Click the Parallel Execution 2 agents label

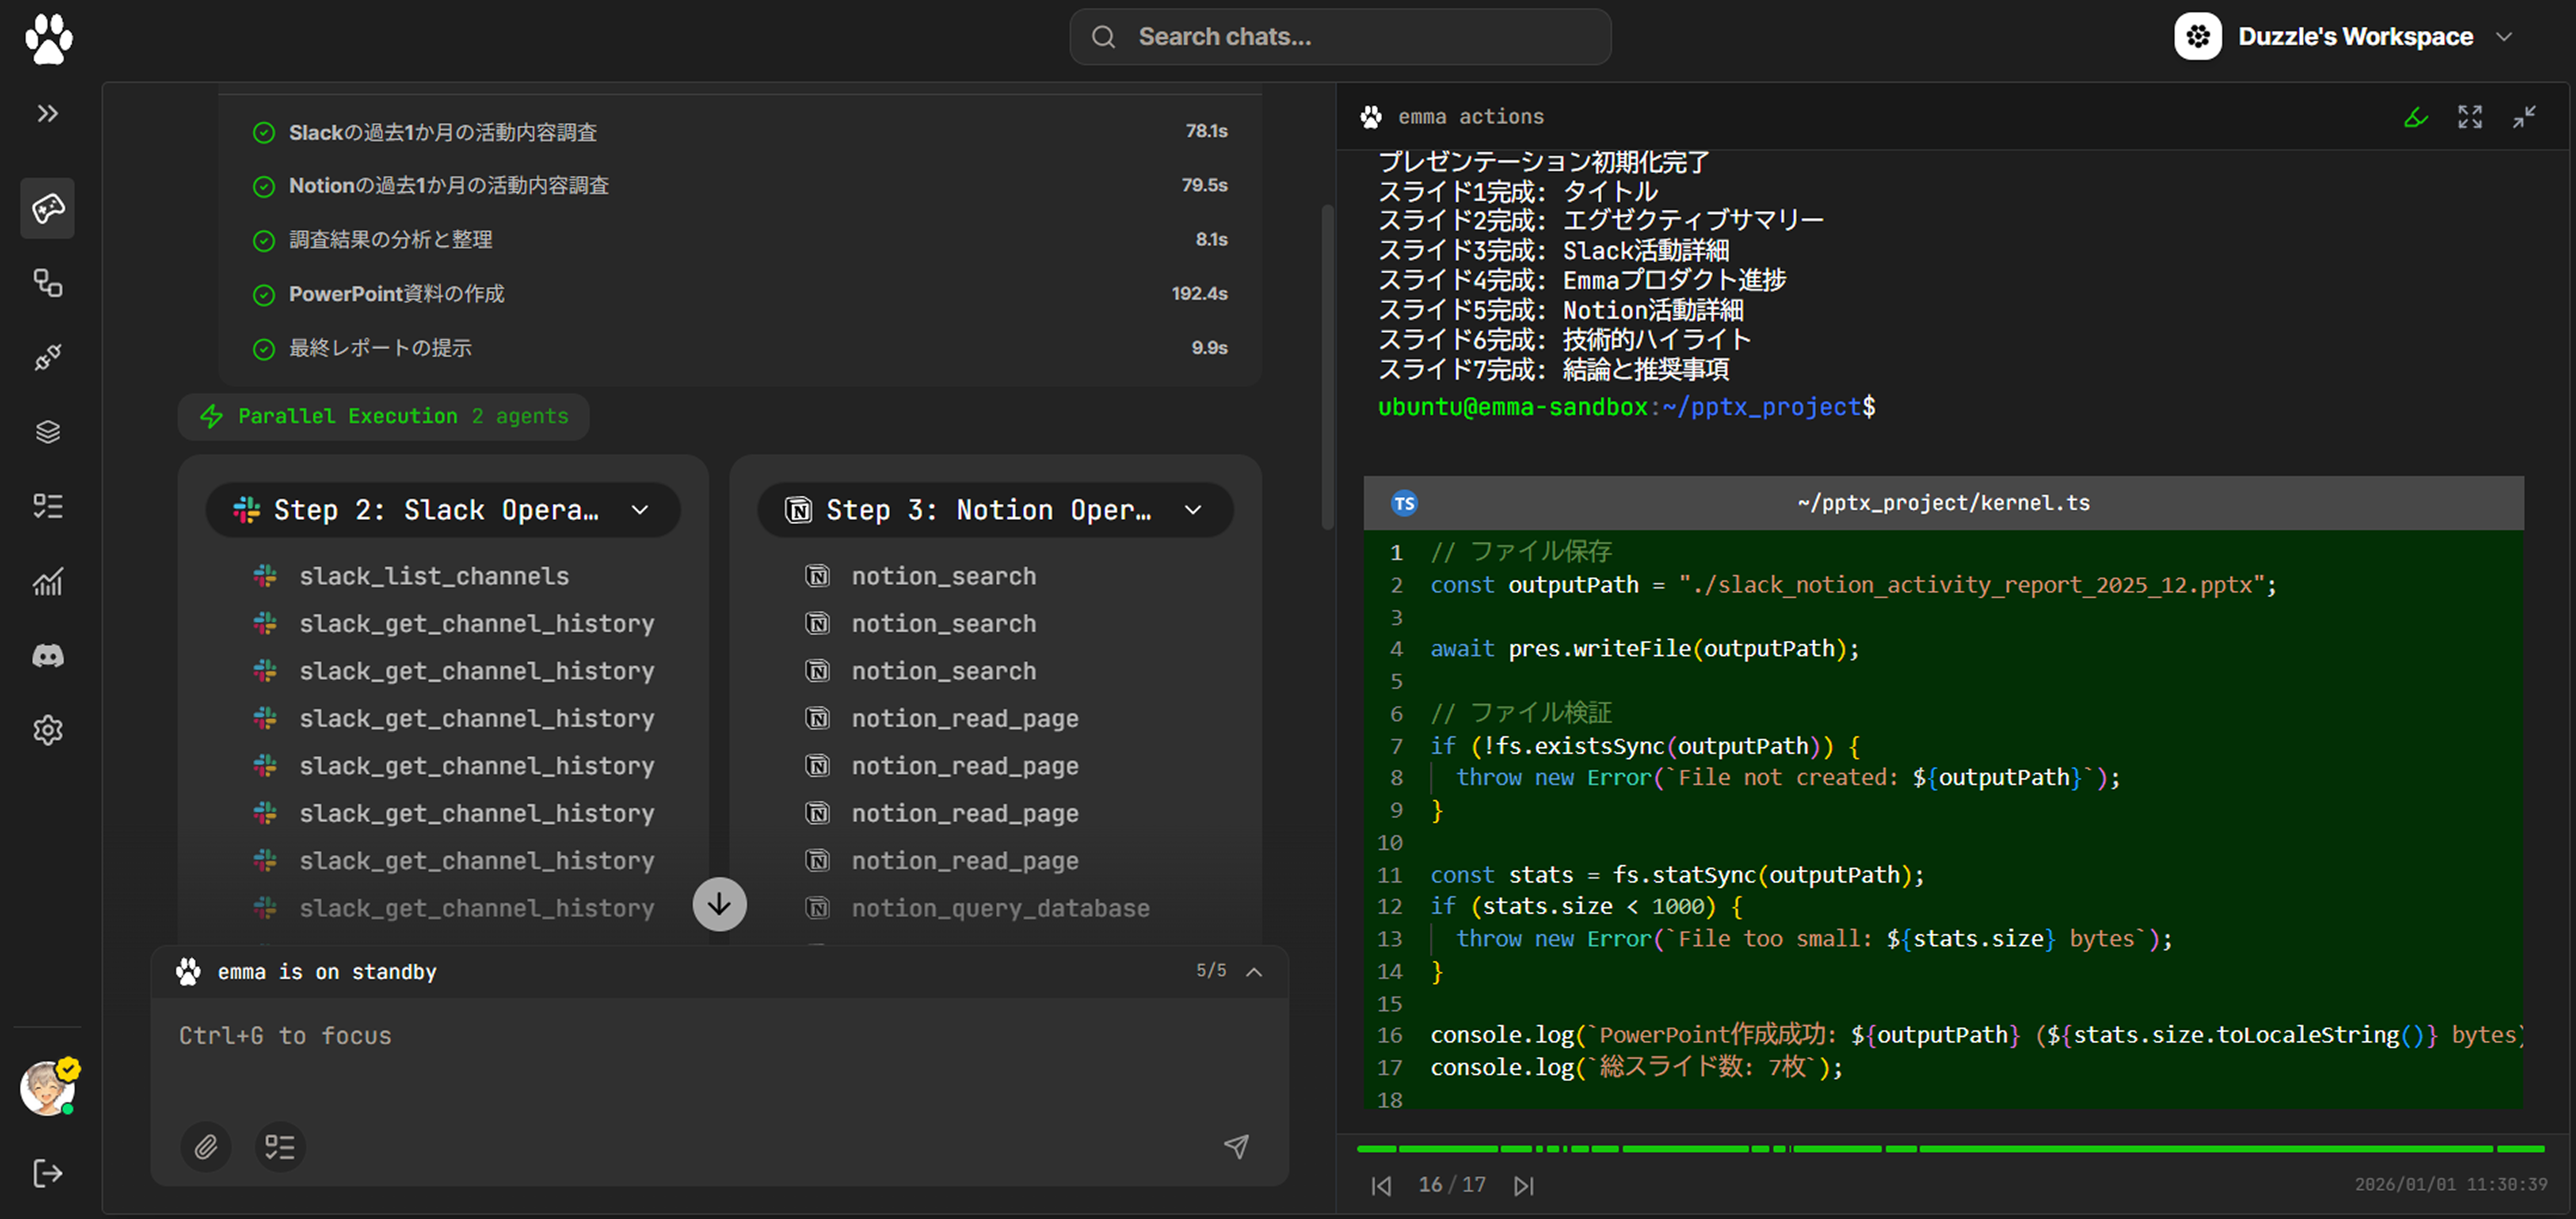[x=384, y=416]
